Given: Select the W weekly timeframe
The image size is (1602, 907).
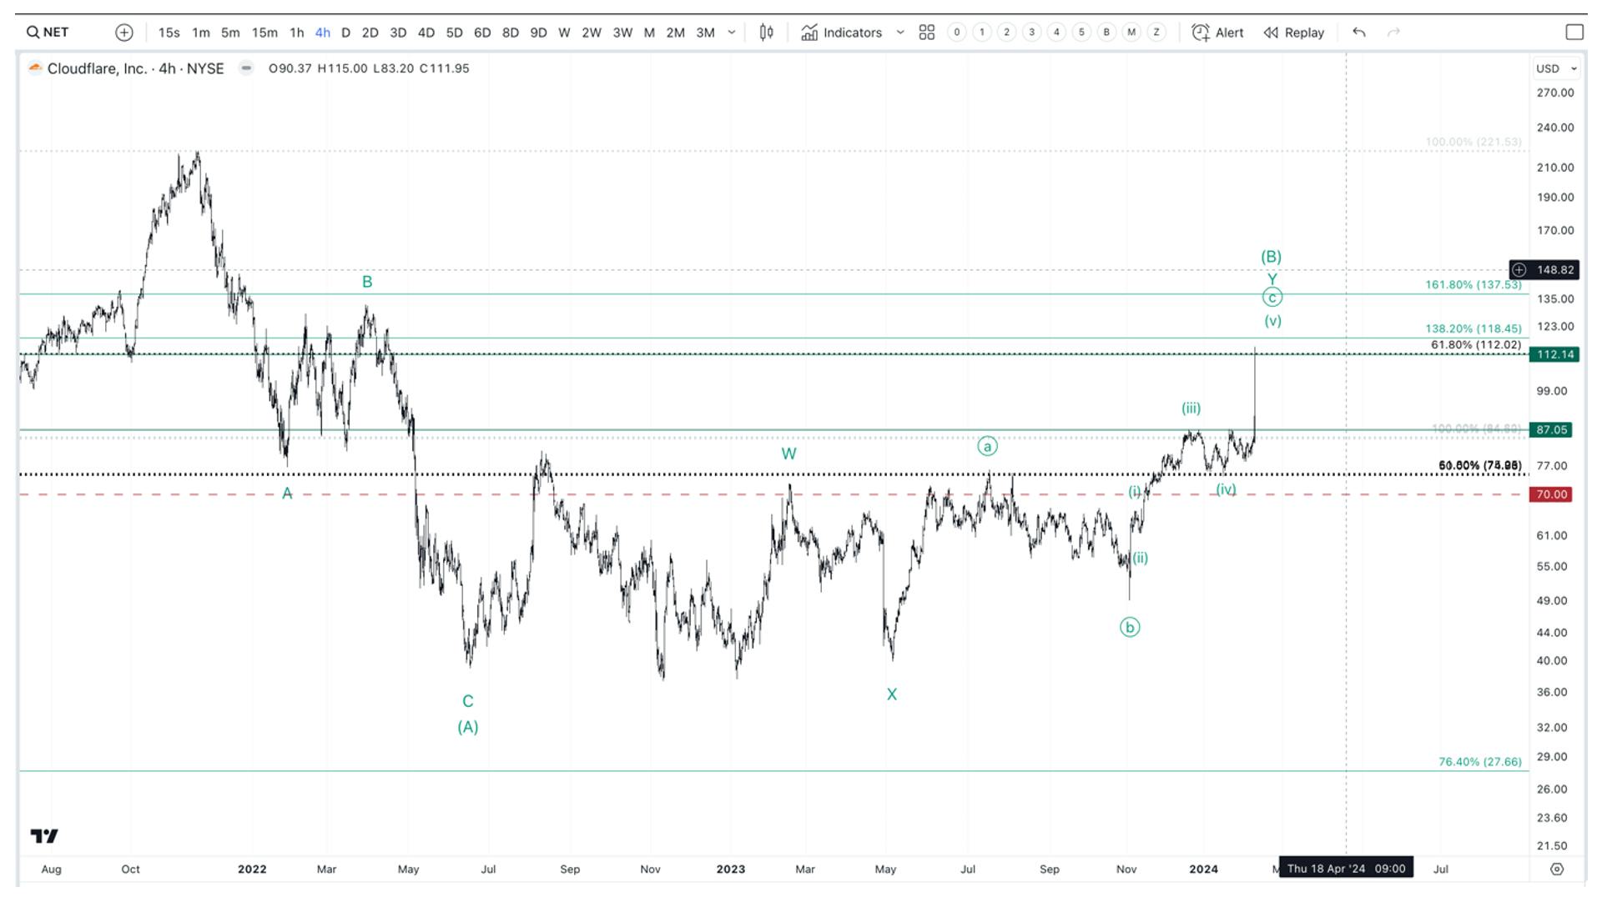Looking at the screenshot, I should (x=564, y=33).
